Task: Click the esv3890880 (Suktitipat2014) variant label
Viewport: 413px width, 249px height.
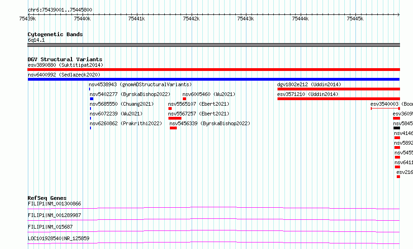Action: [65, 65]
